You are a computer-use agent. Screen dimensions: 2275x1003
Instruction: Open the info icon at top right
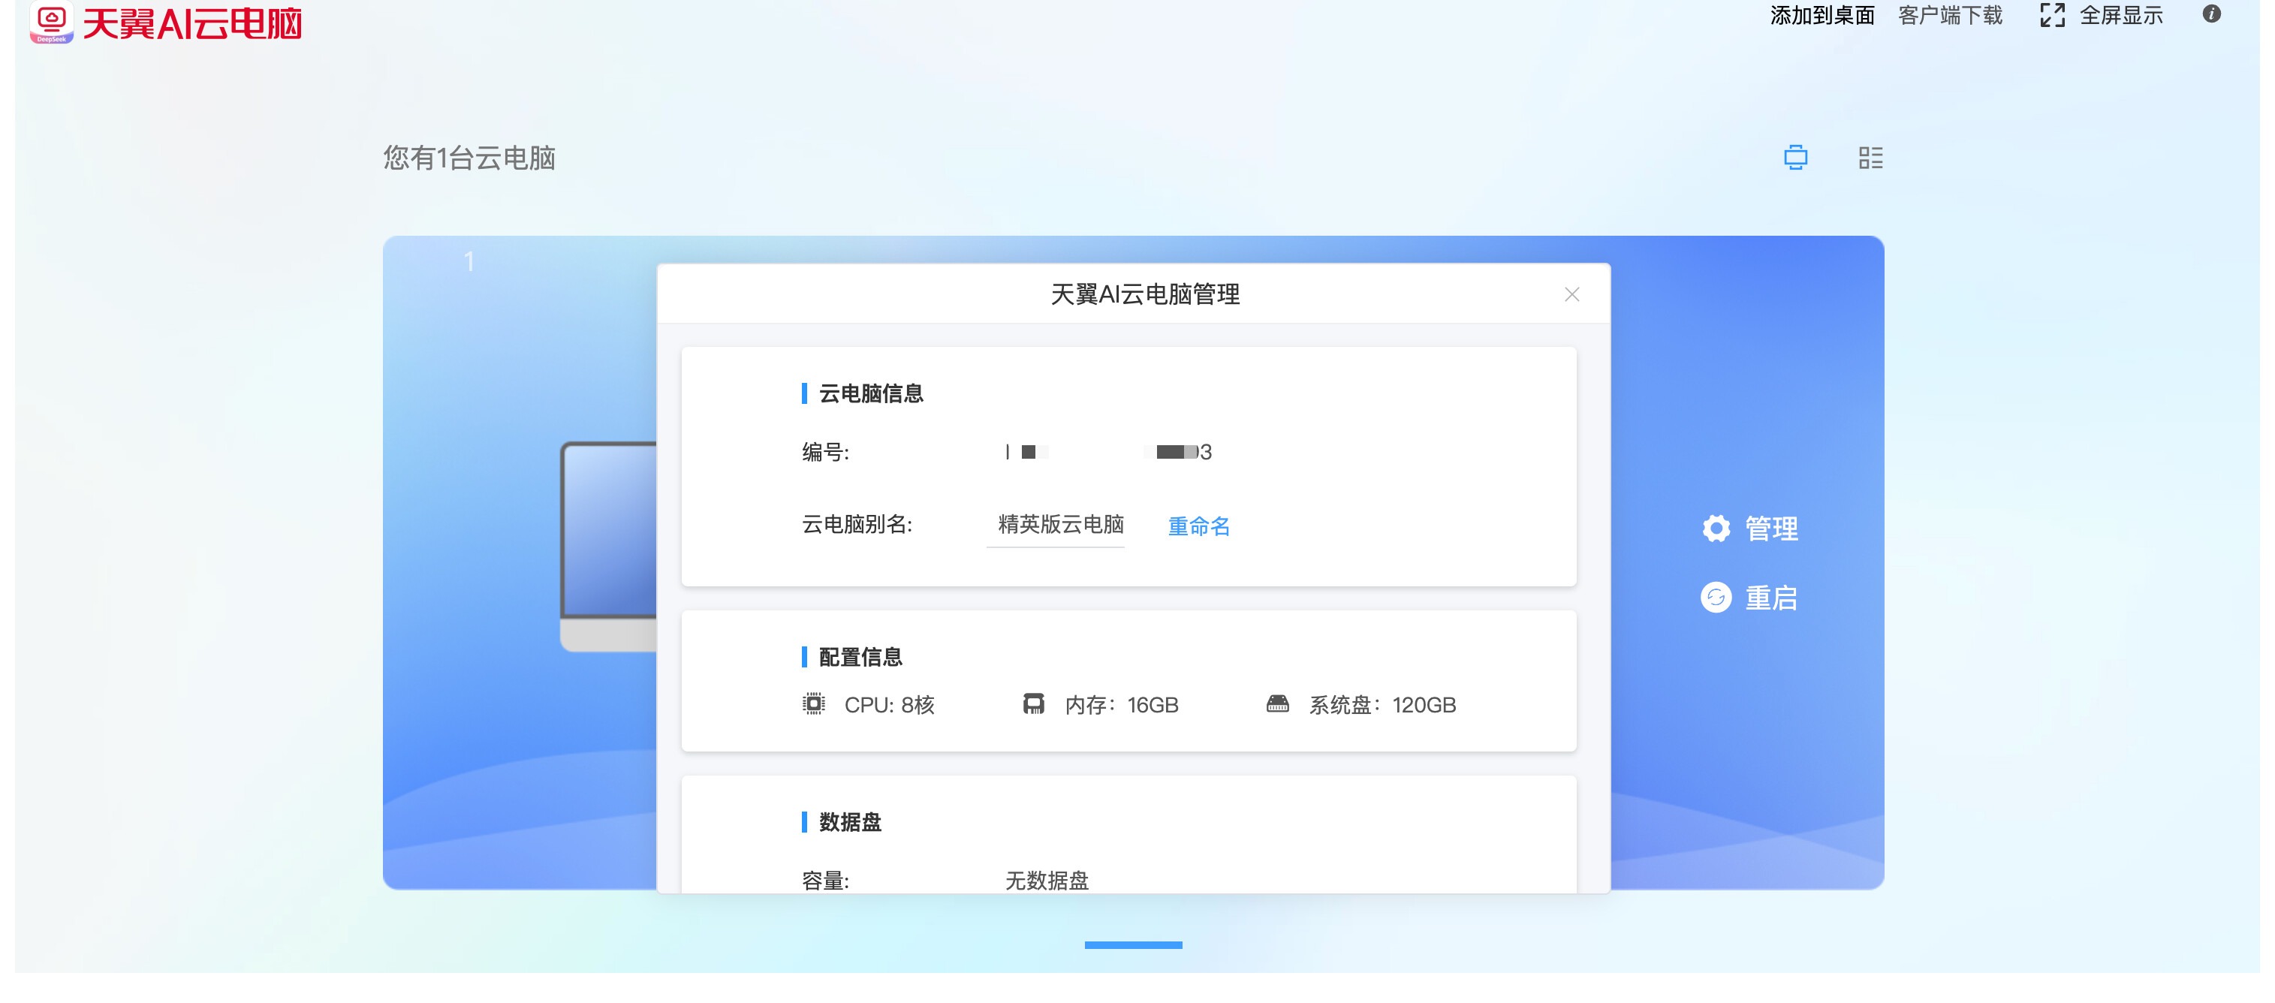tap(2211, 14)
